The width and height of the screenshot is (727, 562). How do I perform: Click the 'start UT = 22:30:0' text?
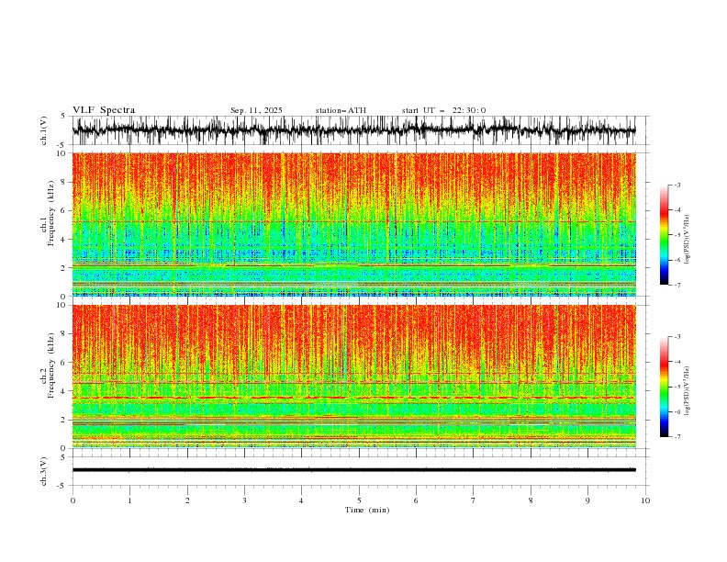[443, 110]
